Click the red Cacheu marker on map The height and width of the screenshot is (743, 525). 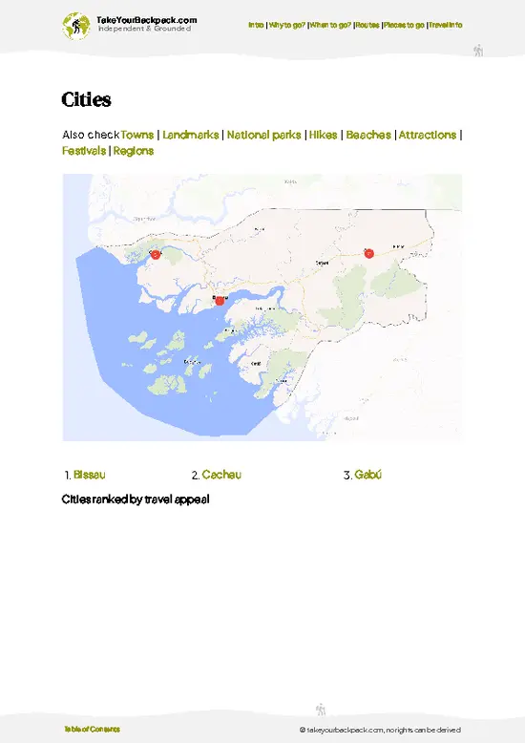click(156, 254)
